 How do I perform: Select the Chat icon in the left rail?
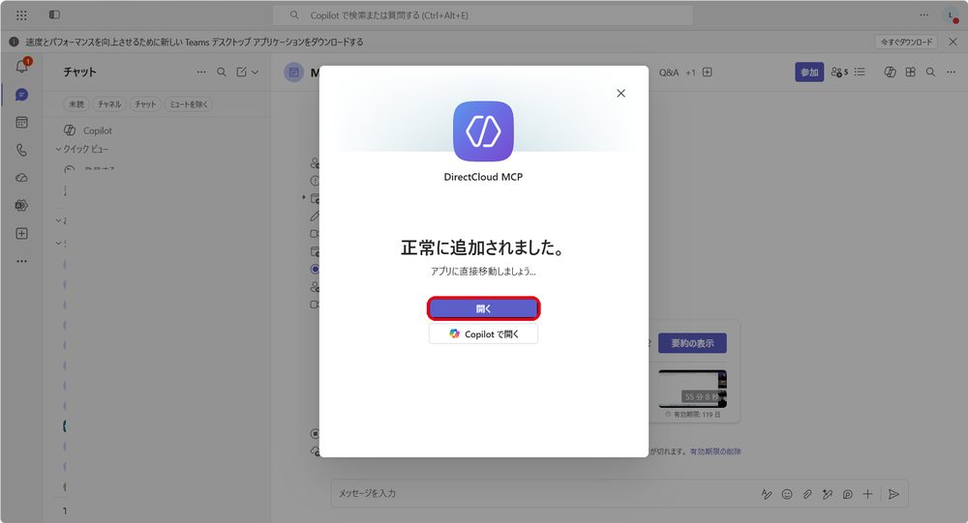(x=21, y=95)
